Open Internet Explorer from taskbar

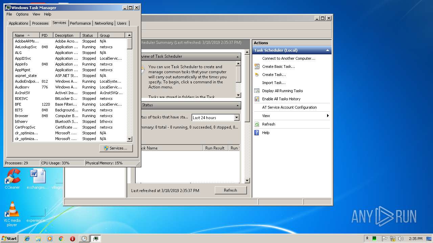pyautogui.click(x=27, y=239)
